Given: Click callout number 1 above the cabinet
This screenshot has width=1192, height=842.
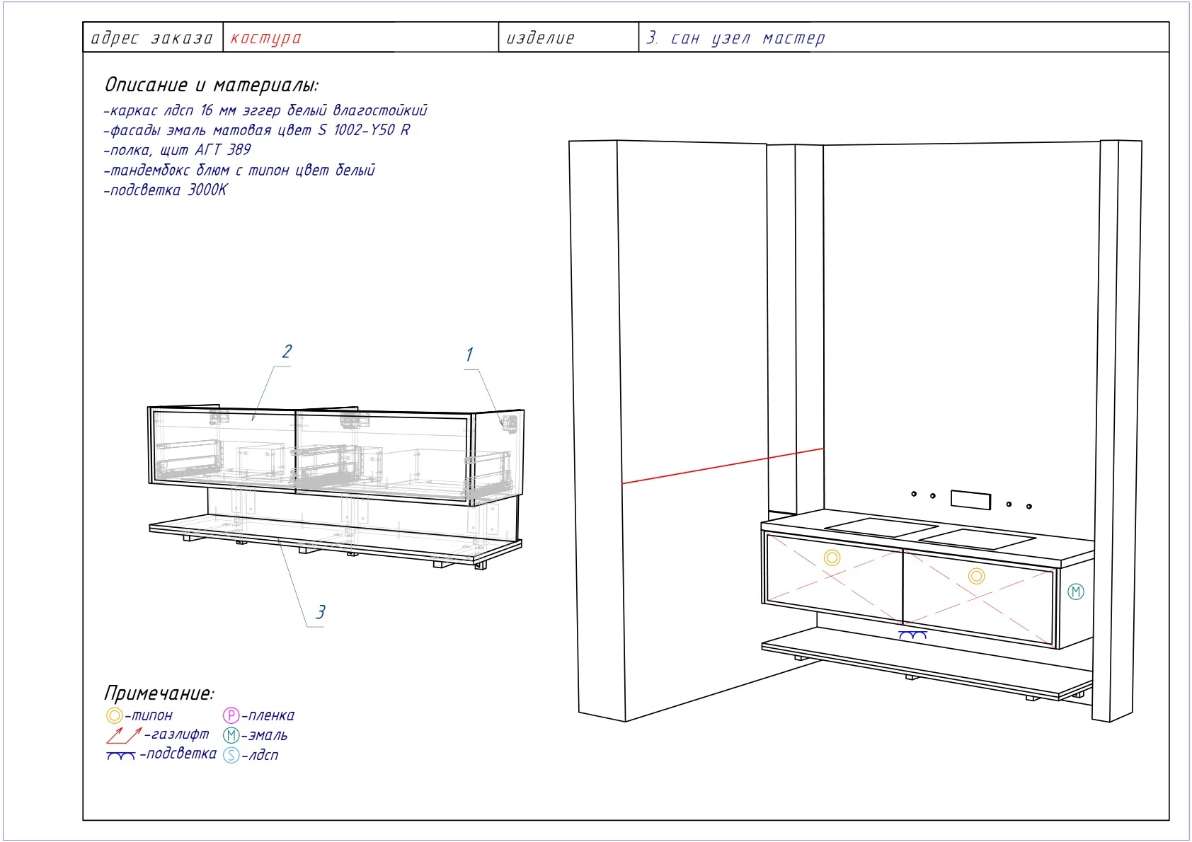Looking at the screenshot, I should point(469,354).
